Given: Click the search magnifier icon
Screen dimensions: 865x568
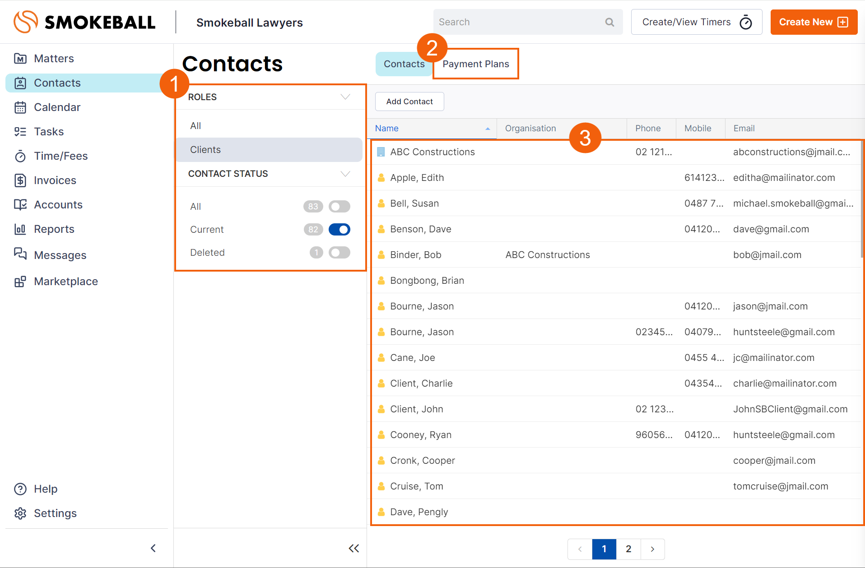Looking at the screenshot, I should click(609, 22).
